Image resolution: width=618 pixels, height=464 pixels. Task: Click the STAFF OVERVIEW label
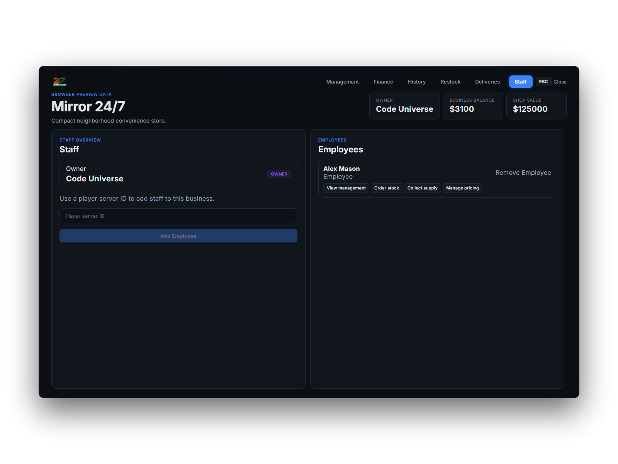point(80,140)
